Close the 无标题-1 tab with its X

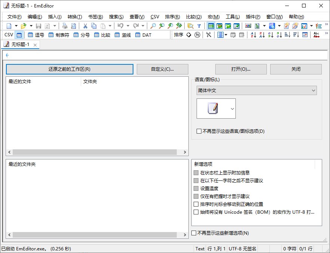(35, 45)
